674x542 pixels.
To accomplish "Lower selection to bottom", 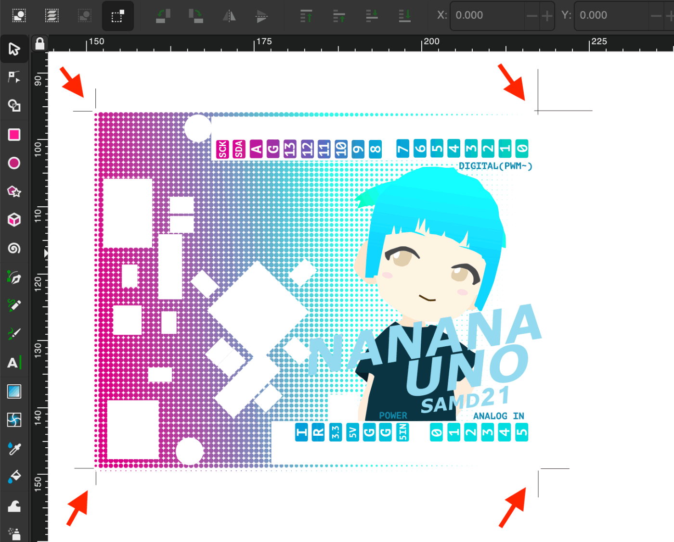I will (405, 16).
